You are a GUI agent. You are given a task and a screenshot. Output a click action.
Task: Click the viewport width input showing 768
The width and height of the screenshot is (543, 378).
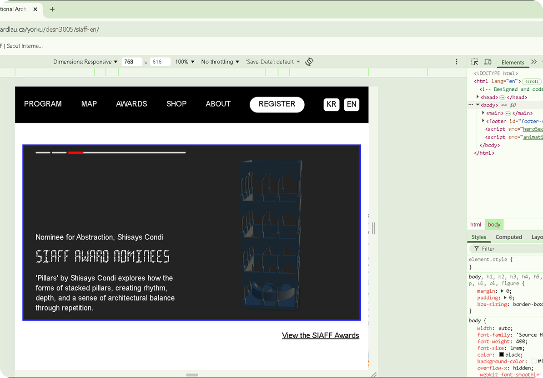tap(131, 61)
